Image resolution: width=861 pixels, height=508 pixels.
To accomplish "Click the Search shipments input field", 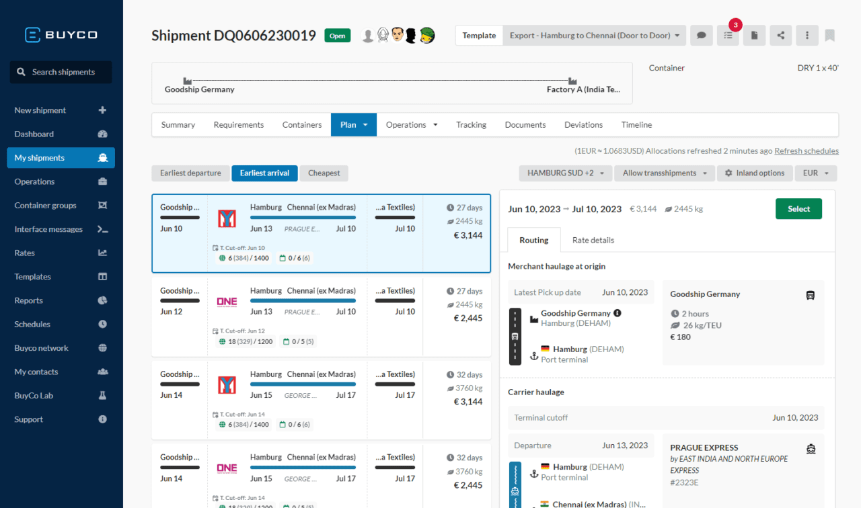I will [x=61, y=72].
